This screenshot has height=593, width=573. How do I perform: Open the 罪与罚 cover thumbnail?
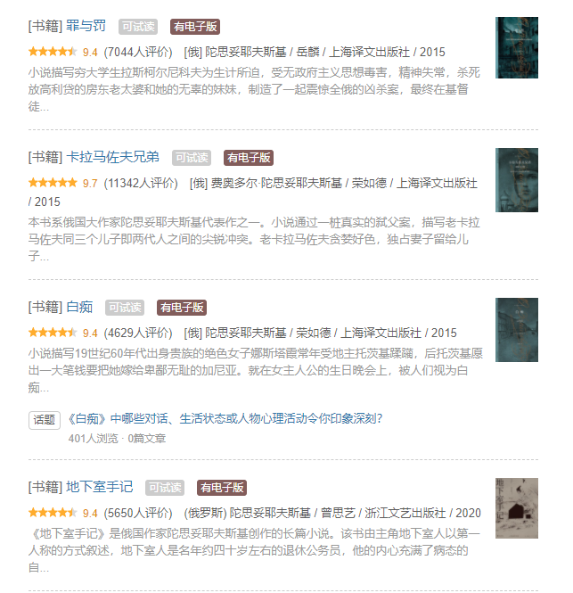pos(517,47)
